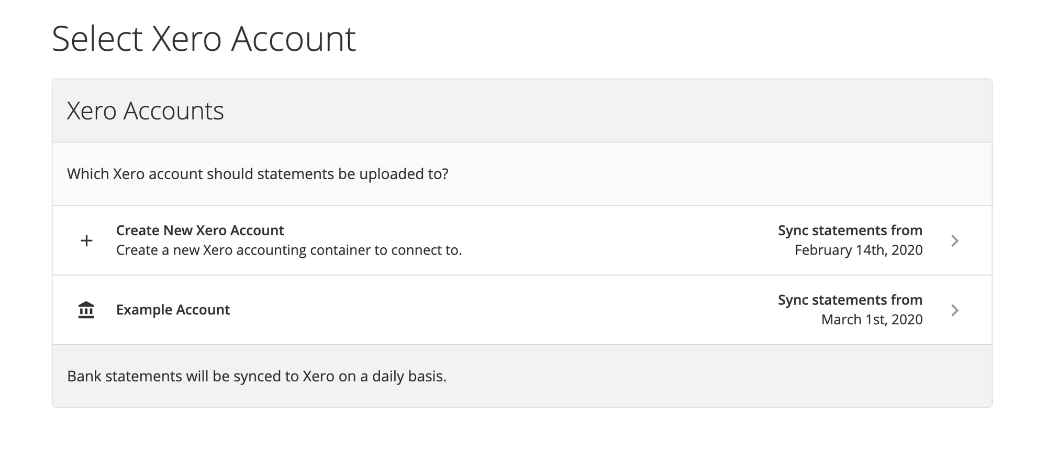Screen dimensions: 1047x450
Task: Choose Example Account as the upload destination
Action: [x=173, y=310]
